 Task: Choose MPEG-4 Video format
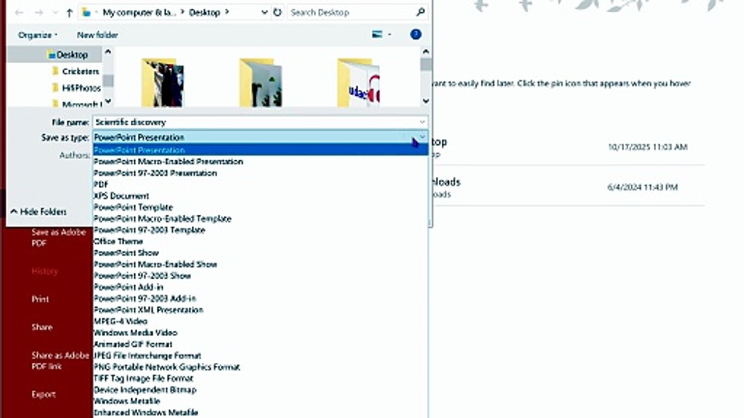coord(260,321)
